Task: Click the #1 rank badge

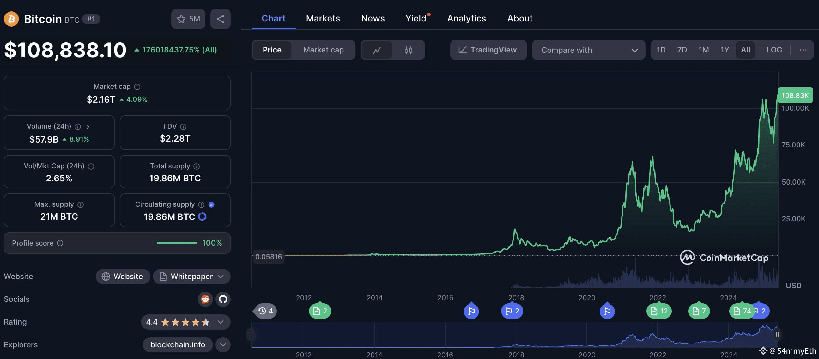Action: pyautogui.click(x=91, y=19)
